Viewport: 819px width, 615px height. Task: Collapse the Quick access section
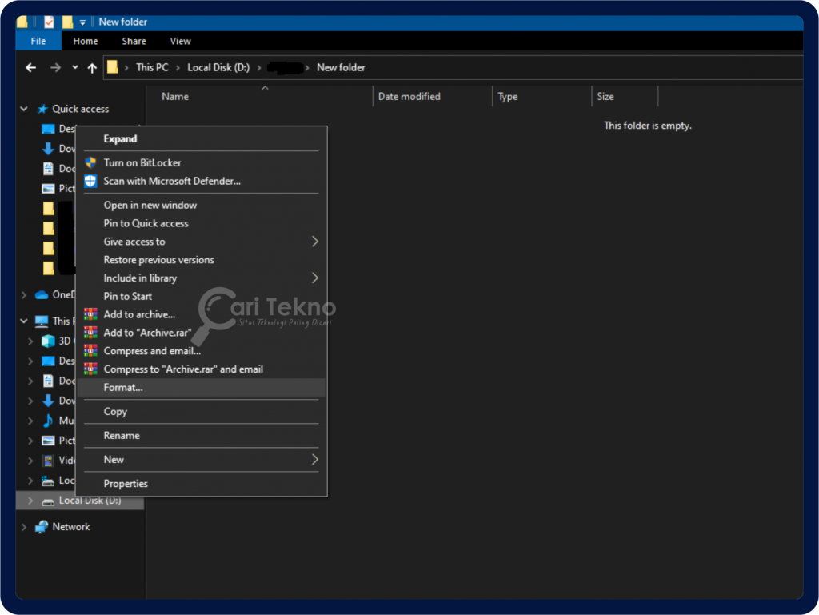click(23, 108)
